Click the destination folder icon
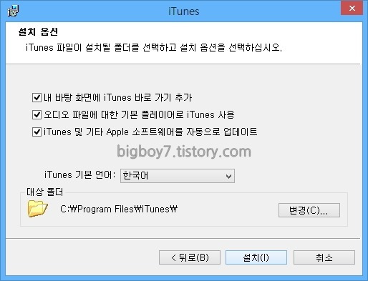 37,208
